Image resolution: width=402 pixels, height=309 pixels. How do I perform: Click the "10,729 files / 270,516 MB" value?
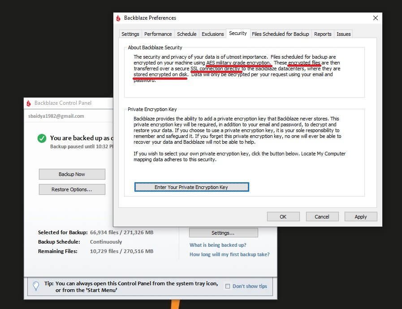[122, 251]
